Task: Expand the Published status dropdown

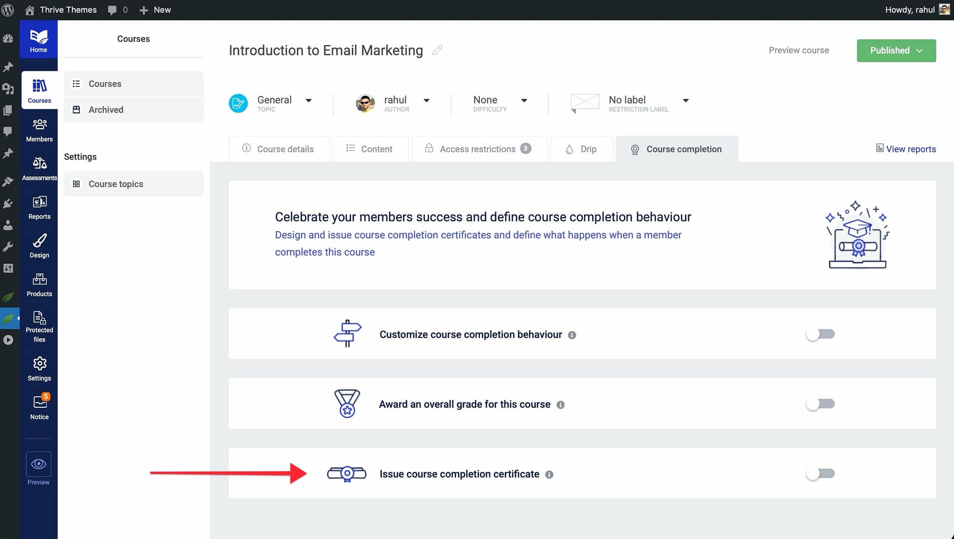Action: (896, 50)
